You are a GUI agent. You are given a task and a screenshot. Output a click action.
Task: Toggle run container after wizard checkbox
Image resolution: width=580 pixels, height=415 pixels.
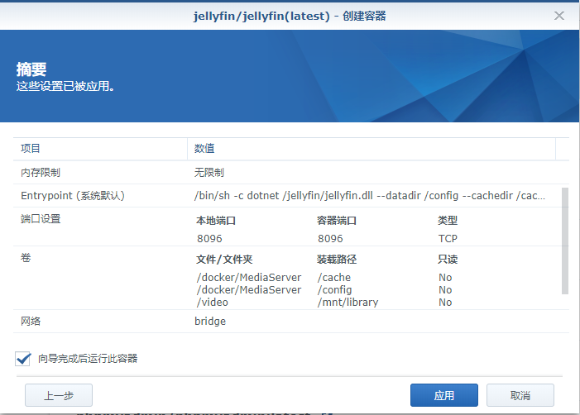coord(23,359)
